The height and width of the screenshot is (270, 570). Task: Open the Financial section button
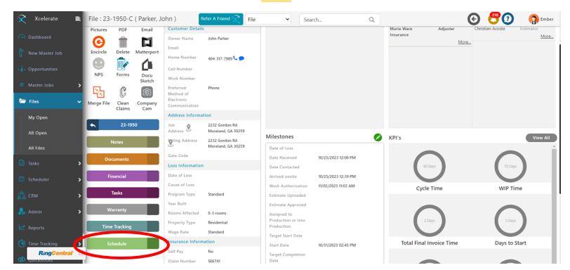123,176
